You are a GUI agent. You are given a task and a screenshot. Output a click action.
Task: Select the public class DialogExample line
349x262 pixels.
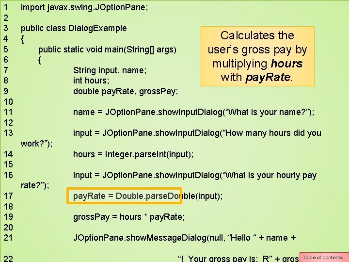tap(74, 28)
